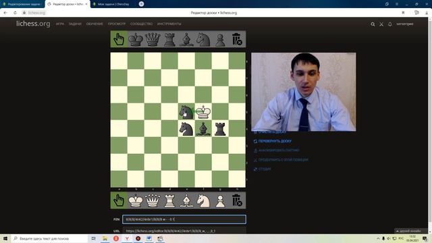432x243 pixels.
Task: Open File Explorer from taskbar
Action: [105, 238]
